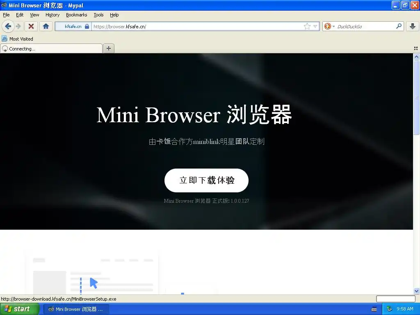Click the version 1.0.0.127 text
Image resolution: width=420 pixels, height=315 pixels.
pyautogui.click(x=206, y=201)
